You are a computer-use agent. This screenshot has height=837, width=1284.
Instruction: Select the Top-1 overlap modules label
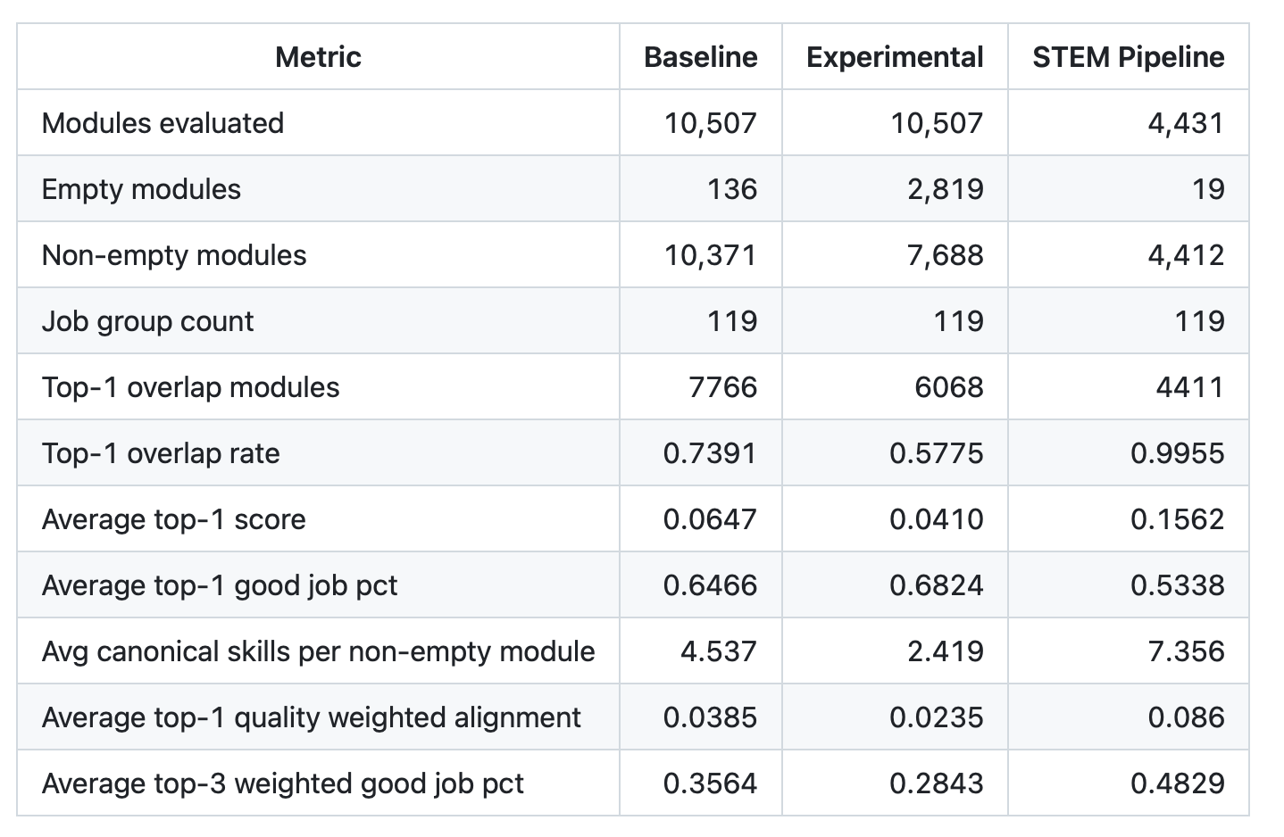(x=190, y=387)
